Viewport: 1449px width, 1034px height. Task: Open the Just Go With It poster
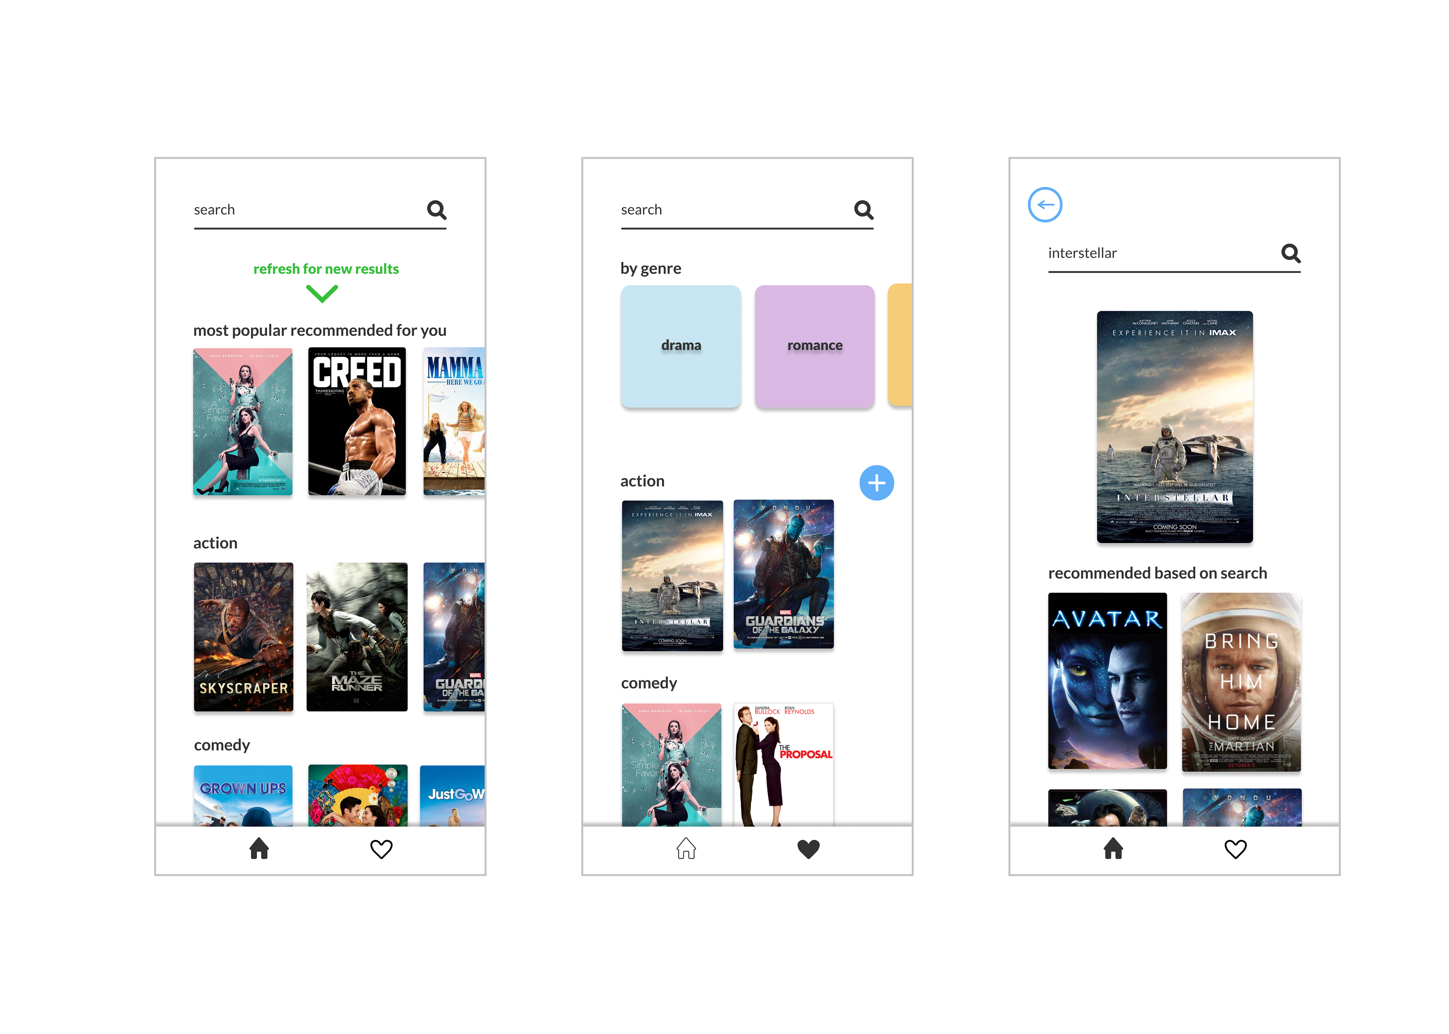tap(452, 796)
